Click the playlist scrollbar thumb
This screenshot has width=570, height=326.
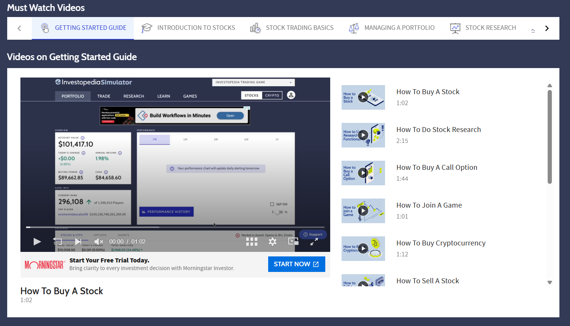[x=550, y=137]
